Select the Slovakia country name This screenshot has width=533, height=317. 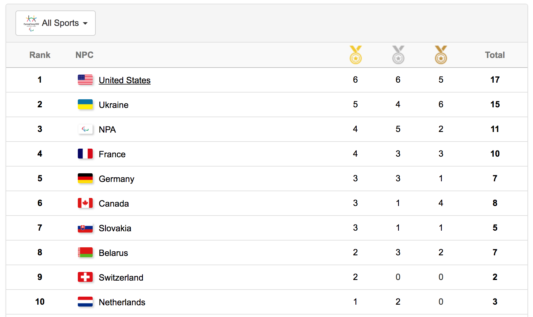115,228
